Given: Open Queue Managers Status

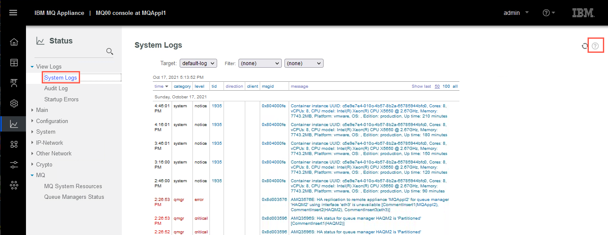Looking at the screenshot, I should [74, 197].
